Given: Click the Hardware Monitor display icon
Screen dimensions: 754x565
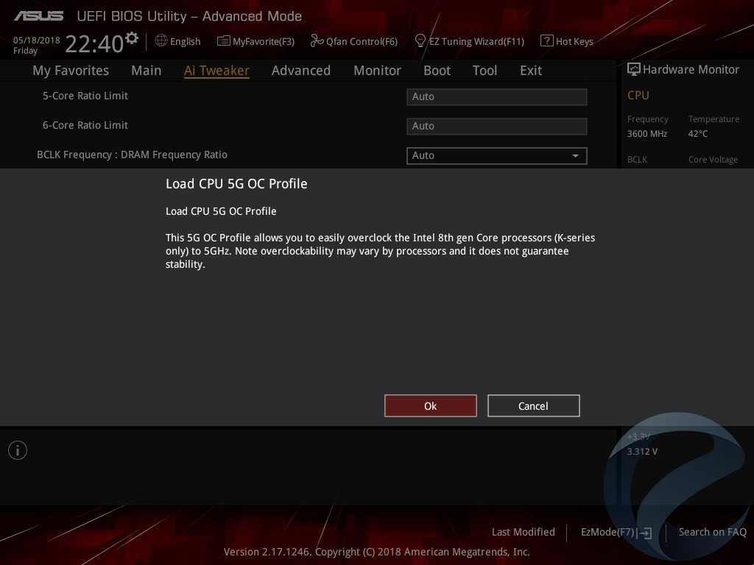Looking at the screenshot, I should coord(633,69).
